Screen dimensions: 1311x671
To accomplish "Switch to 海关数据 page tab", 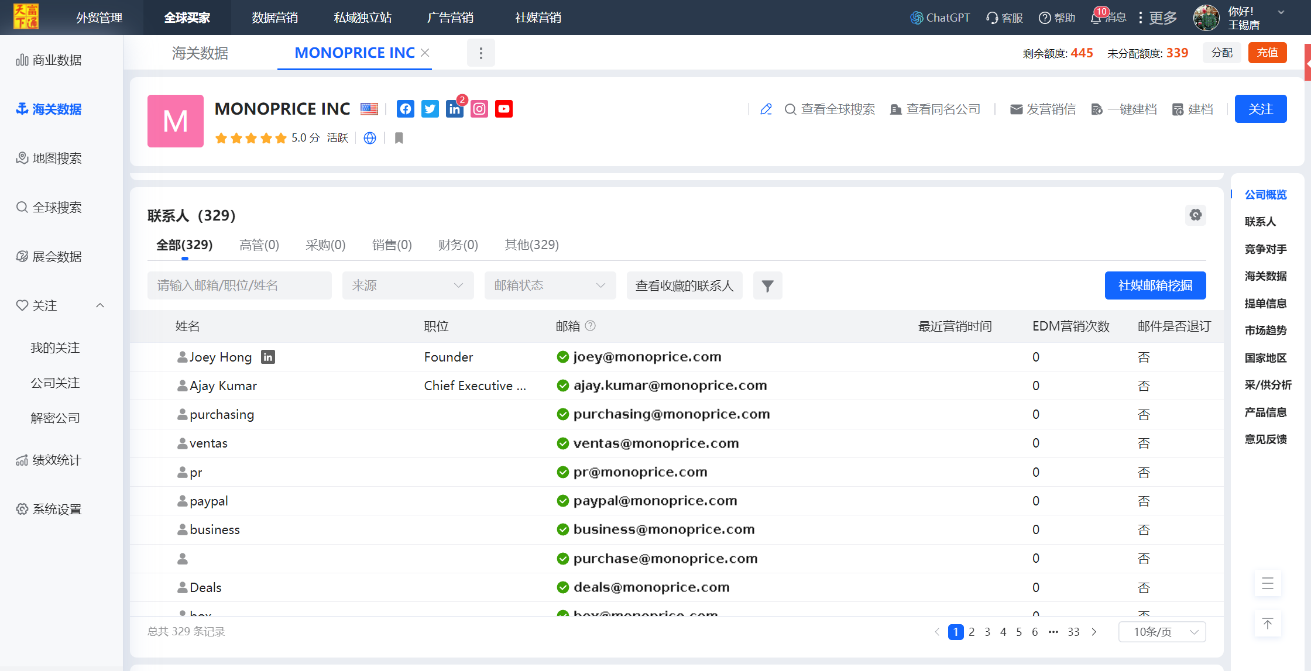I will 200,53.
